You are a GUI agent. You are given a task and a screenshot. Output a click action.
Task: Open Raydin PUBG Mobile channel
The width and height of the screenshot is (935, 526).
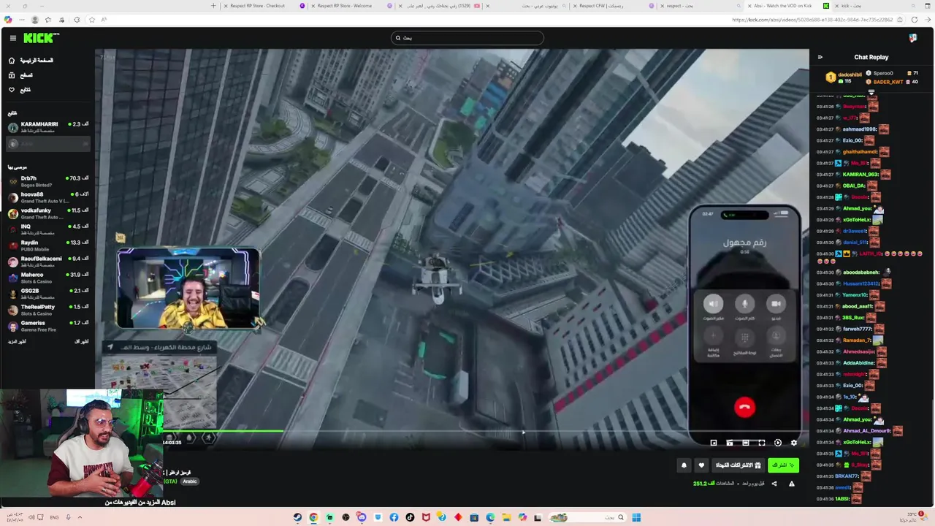click(x=48, y=245)
